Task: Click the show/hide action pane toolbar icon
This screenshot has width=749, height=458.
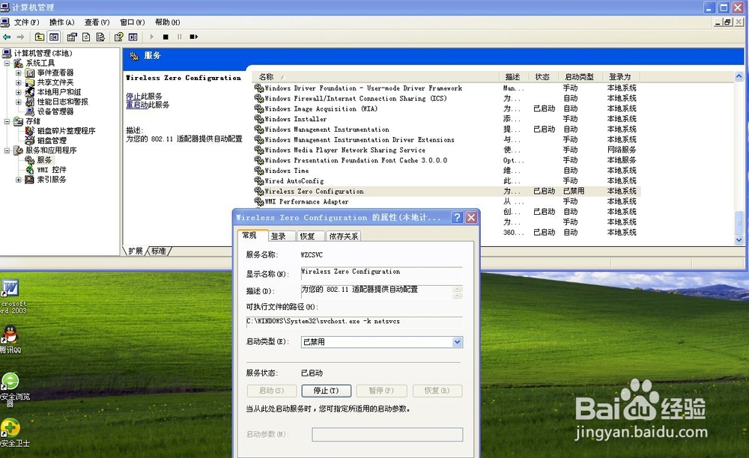Action: [133, 37]
